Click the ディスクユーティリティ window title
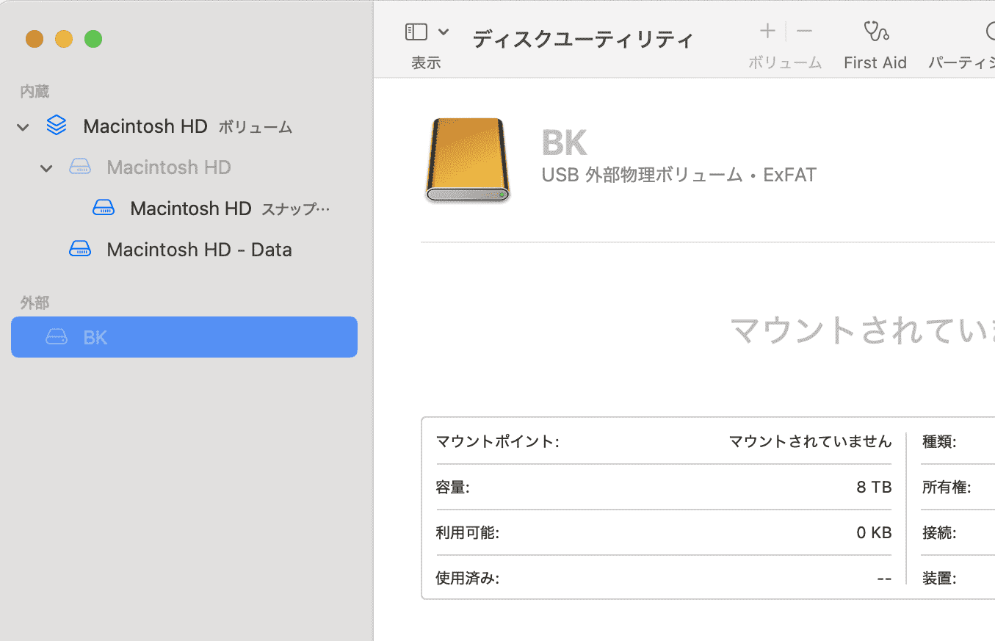Viewport: 995px width, 641px height. 583,39
